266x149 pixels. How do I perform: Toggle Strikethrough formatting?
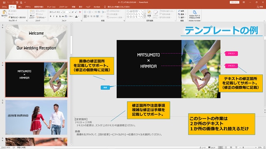[63, 17]
